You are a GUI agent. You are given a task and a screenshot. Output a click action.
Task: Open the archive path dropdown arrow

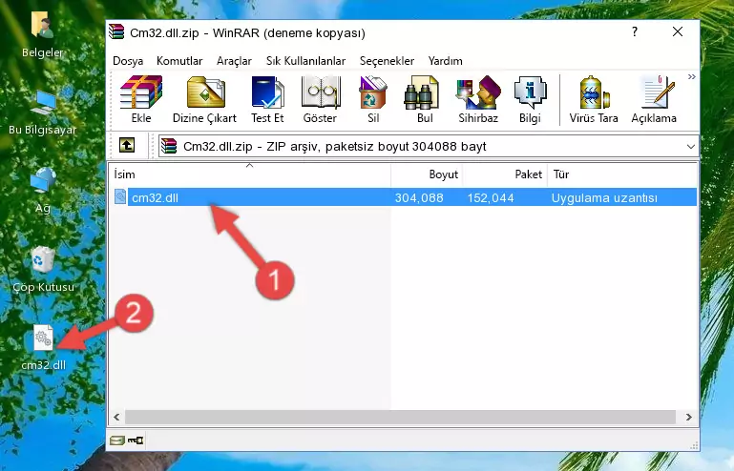pos(690,147)
